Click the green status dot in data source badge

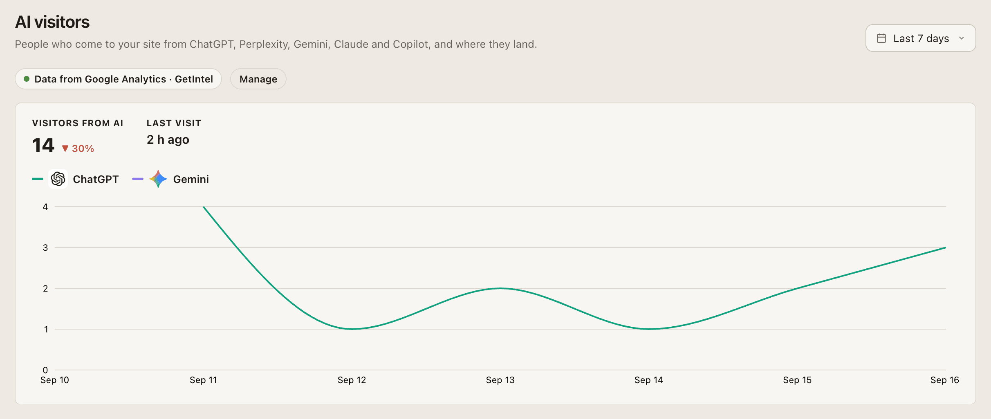pos(27,79)
